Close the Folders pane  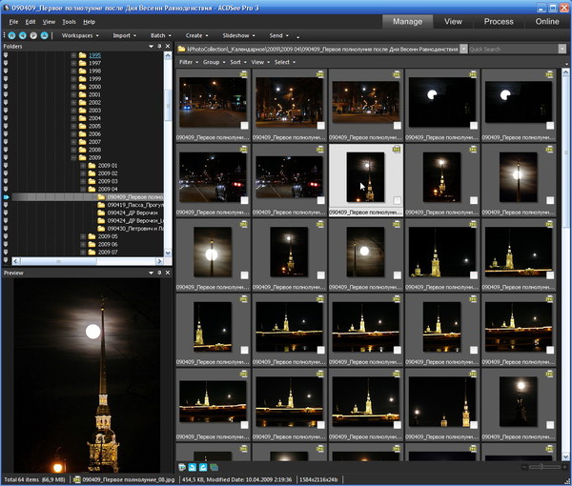tap(168, 47)
